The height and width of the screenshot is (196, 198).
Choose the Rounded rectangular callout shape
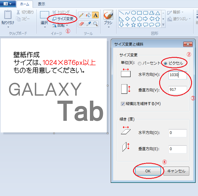pos(146,25)
